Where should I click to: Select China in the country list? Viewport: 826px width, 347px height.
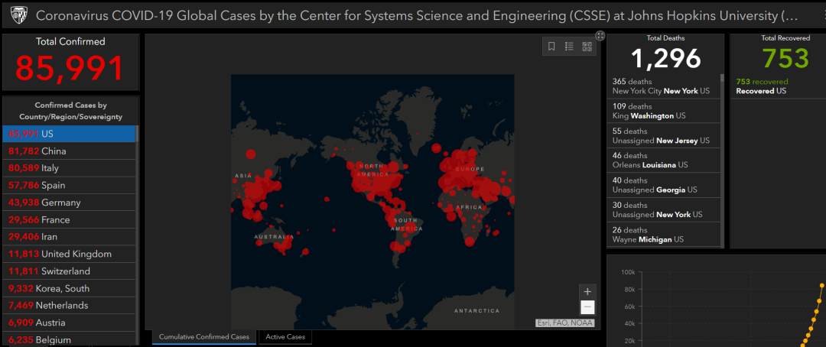point(69,151)
